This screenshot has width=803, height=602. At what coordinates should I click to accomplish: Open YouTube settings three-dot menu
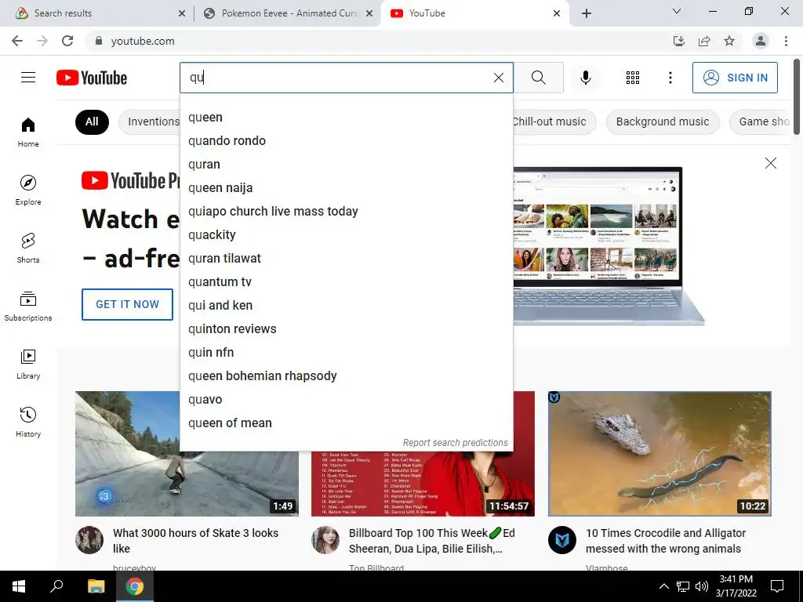(x=670, y=78)
